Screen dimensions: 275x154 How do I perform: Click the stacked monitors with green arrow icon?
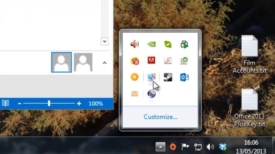(184, 44)
